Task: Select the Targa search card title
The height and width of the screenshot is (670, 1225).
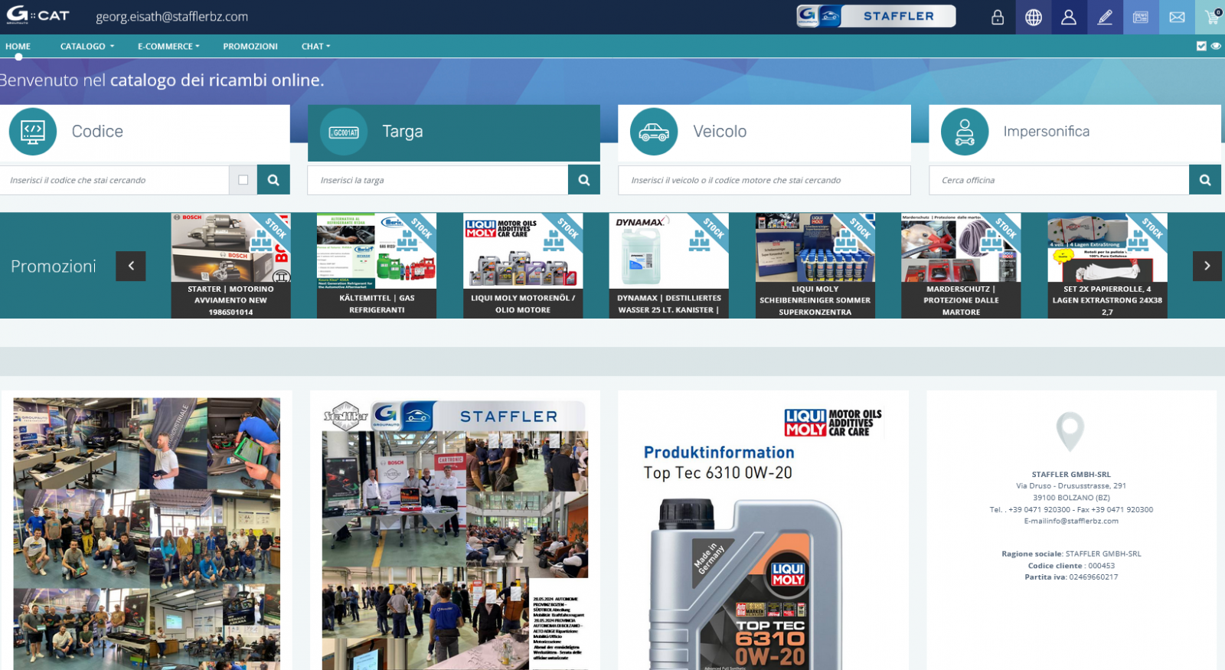Action: pos(403,132)
